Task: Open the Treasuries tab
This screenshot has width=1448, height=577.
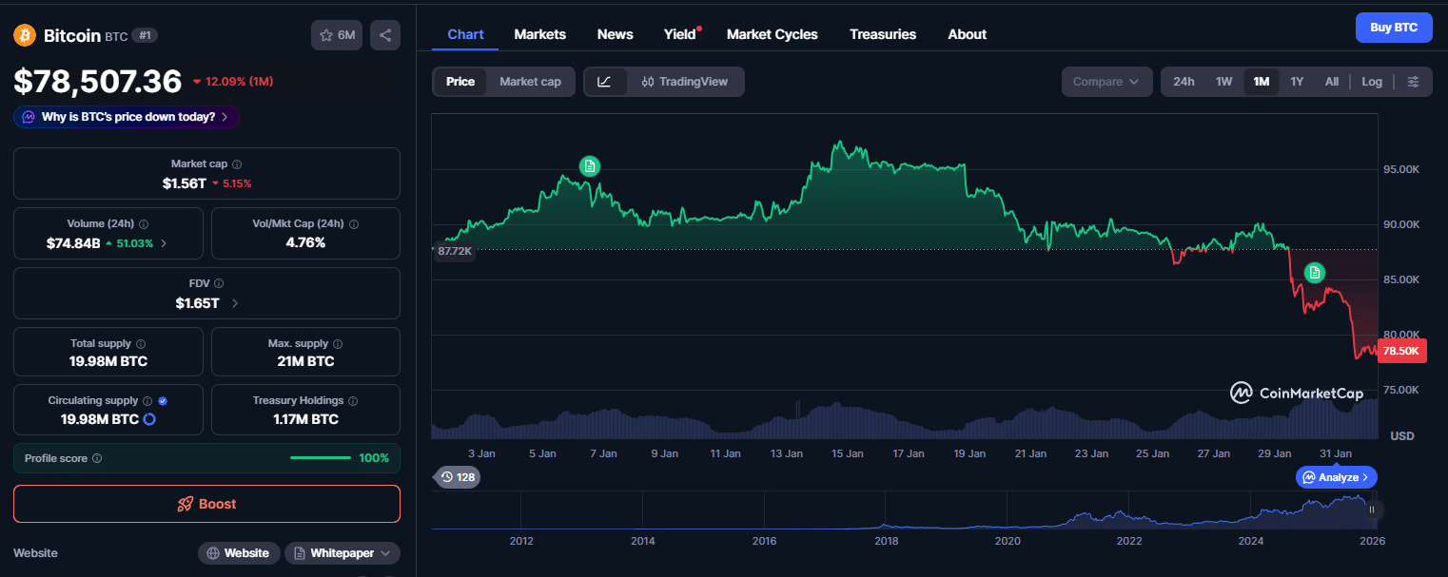Action: coord(882,34)
